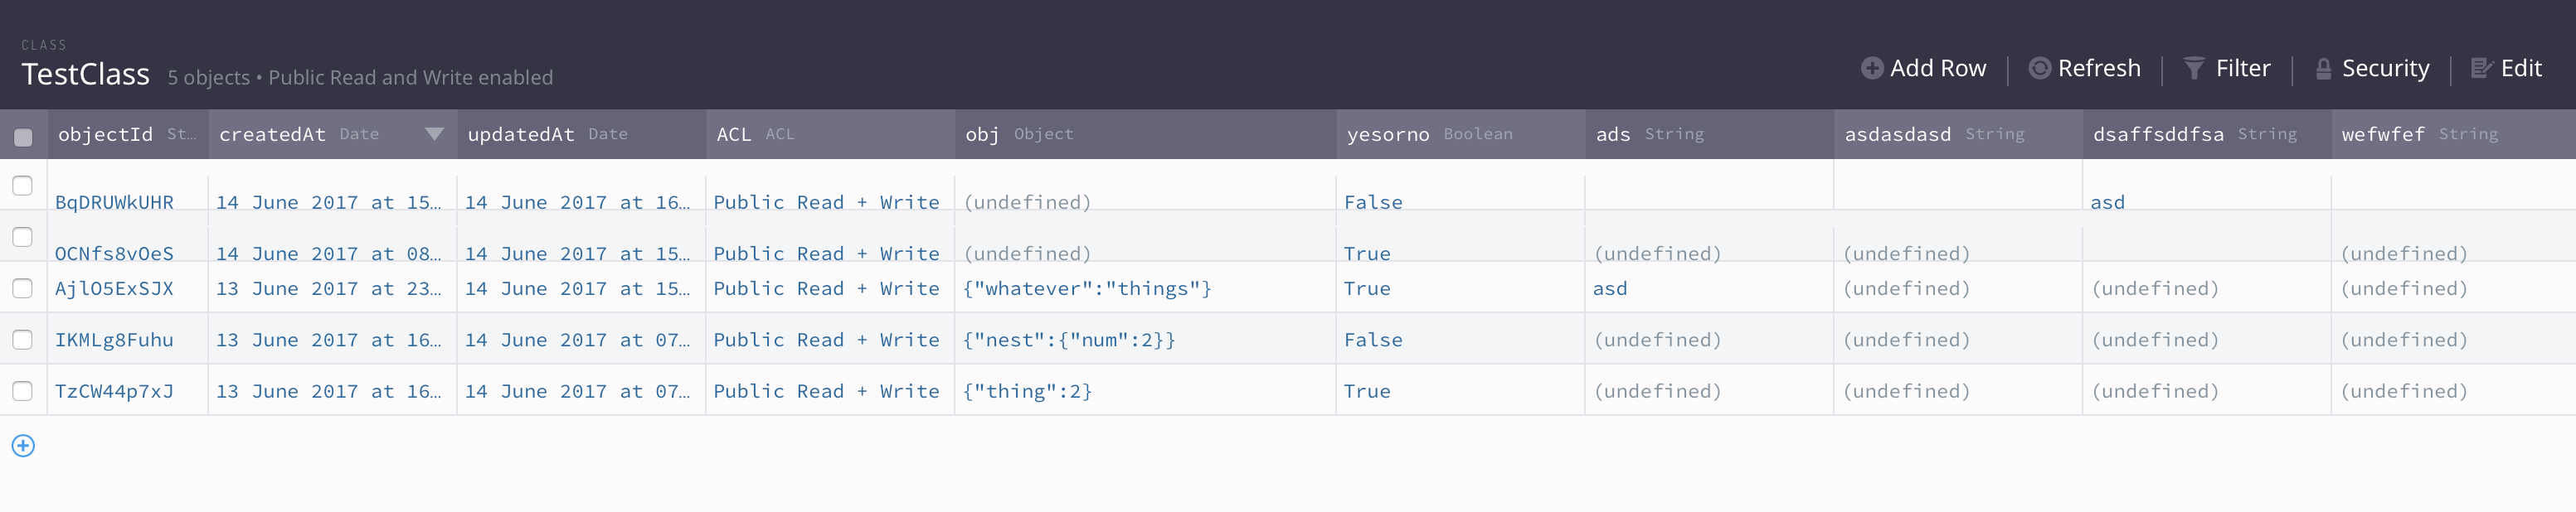Select the dsaffsddfsa column header

click(2206, 135)
